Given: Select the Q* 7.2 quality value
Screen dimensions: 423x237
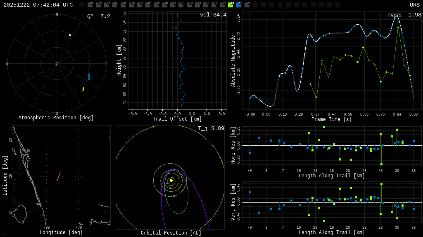Looking at the screenshot, I should (x=98, y=16).
